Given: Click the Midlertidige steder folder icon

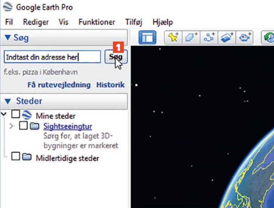Looking at the screenshot, I should [x=27, y=157].
